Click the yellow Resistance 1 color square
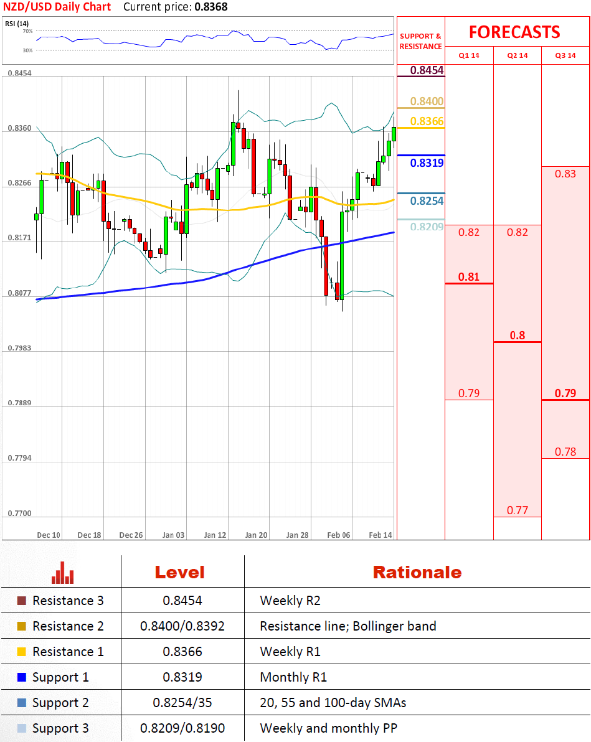The image size is (591, 742). pos(22,652)
